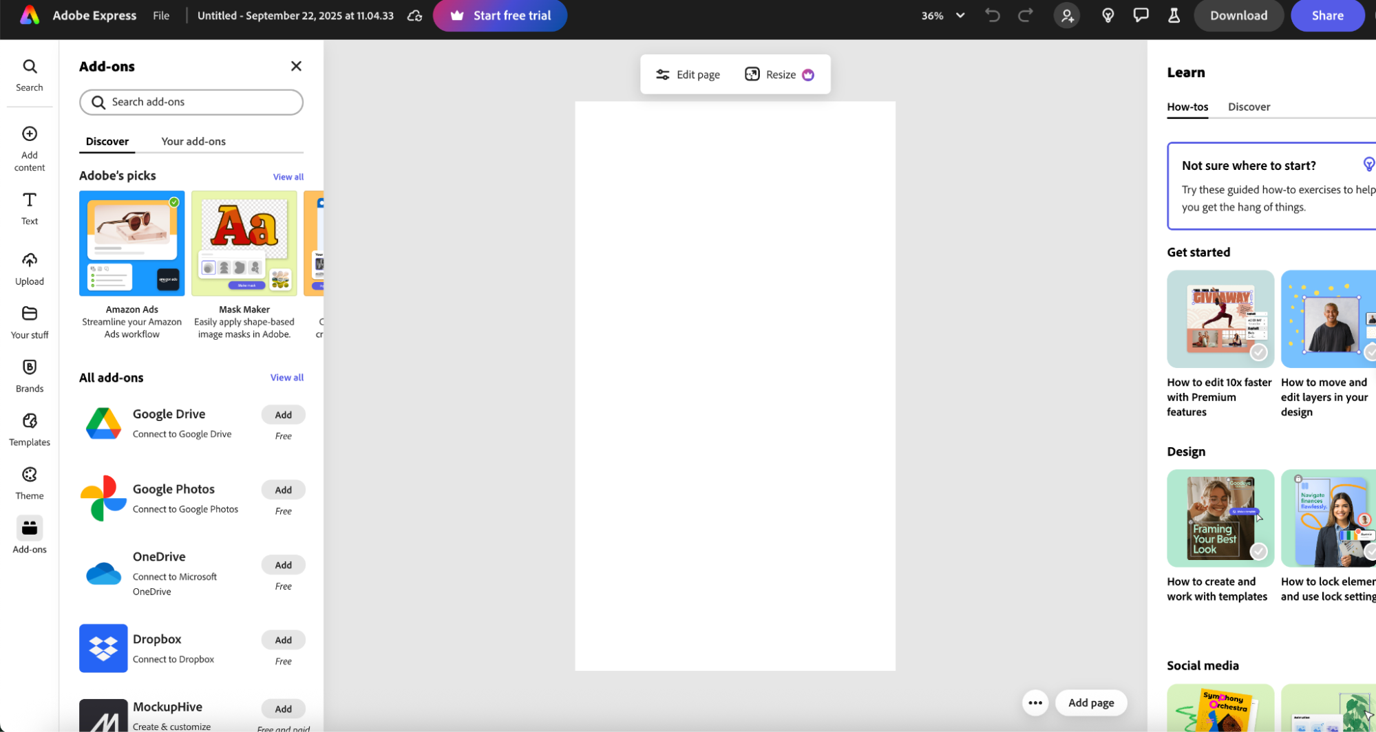
Task: Click the lightbulb in Not sure where to start card
Action: (x=1368, y=164)
